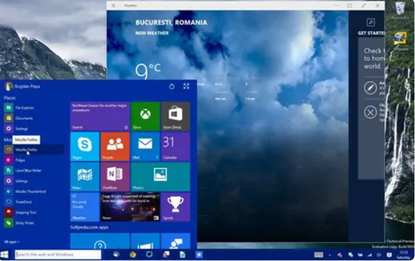This screenshot has width=415, height=261.
Task: Open TweetDeck icon on the taskbar
Action: click(149, 255)
